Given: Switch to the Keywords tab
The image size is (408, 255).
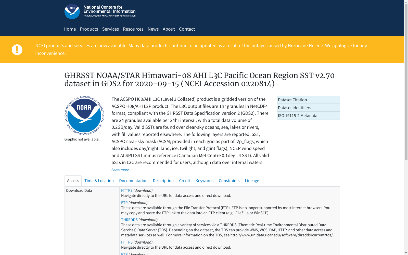Looking at the screenshot, I should pyautogui.click(x=205, y=181).
